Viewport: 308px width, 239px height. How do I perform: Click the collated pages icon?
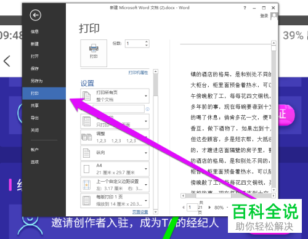coord(87,137)
